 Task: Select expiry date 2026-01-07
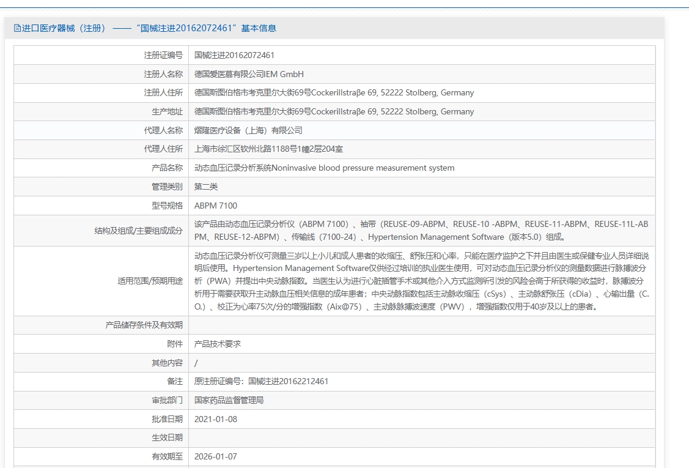pyautogui.click(x=216, y=456)
